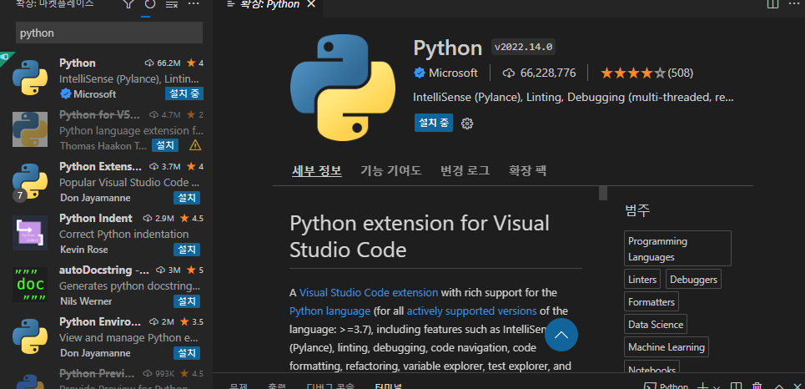Select the Formatters category tag

(652, 301)
